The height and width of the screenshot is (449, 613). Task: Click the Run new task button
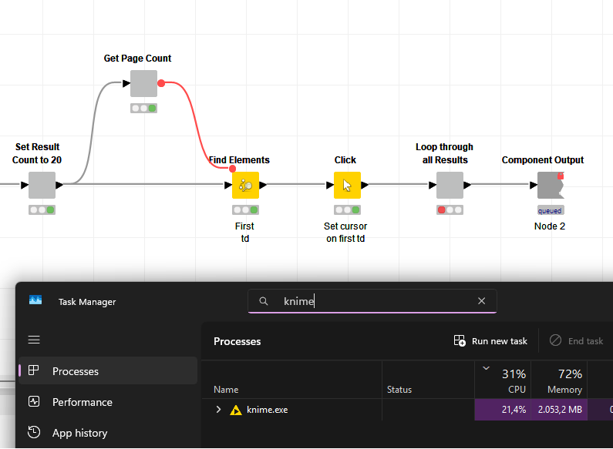pos(490,341)
